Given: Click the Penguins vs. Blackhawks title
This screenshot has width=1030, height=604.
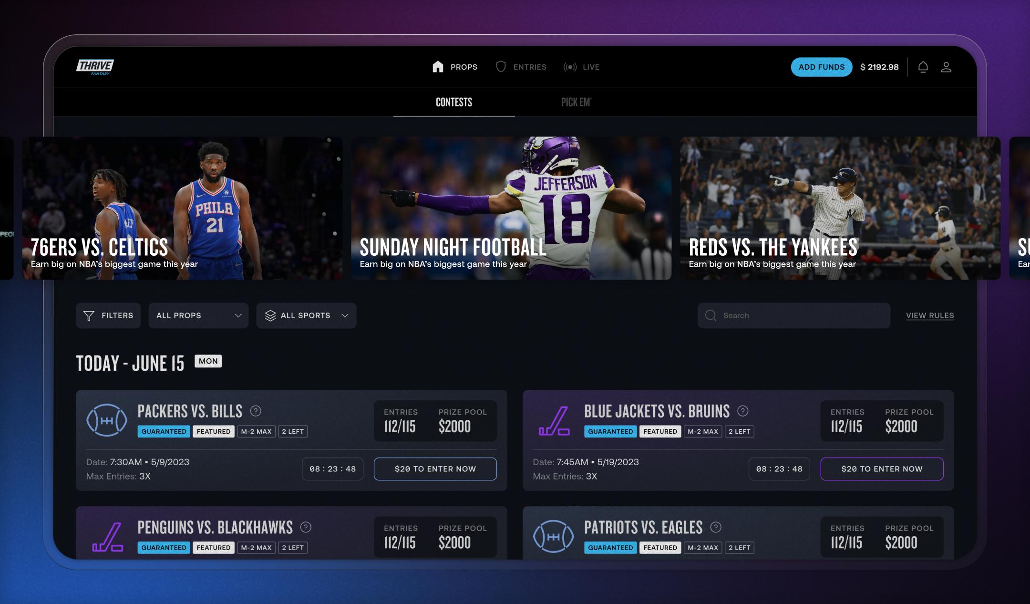Looking at the screenshot, I should coord(215,528).
